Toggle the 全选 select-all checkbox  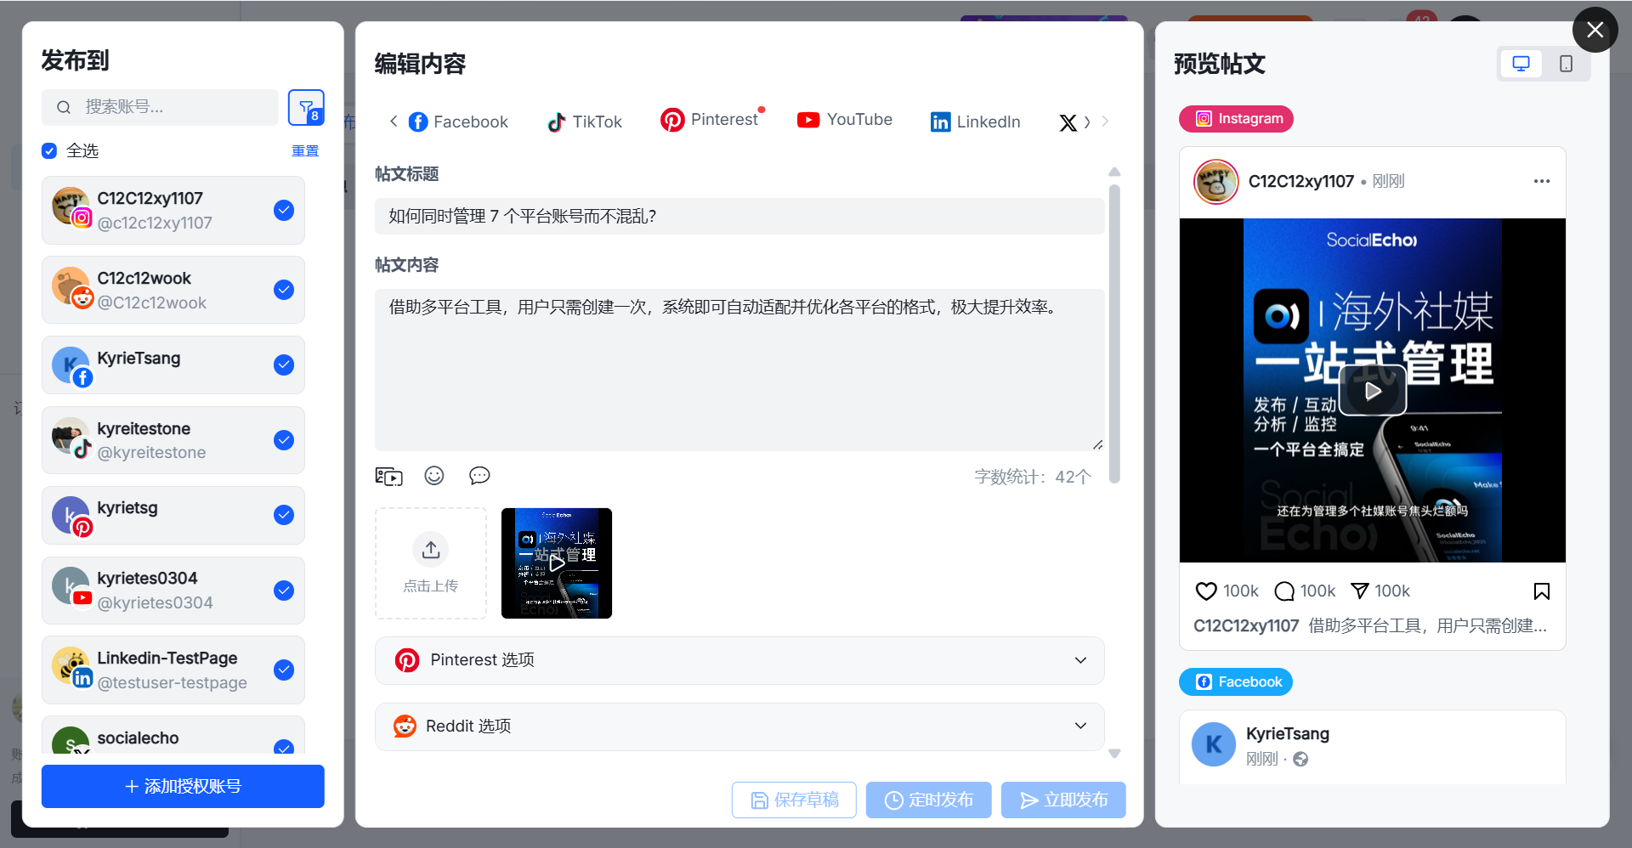(49, 151)
